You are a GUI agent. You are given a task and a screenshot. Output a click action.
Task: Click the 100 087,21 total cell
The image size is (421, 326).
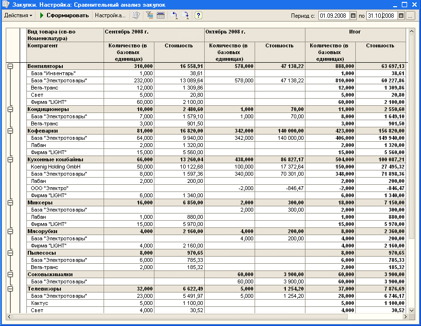pyautogui.click(x=381, y=159)
